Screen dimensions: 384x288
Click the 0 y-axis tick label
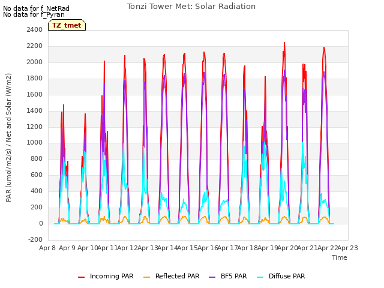tap(41, 223)
